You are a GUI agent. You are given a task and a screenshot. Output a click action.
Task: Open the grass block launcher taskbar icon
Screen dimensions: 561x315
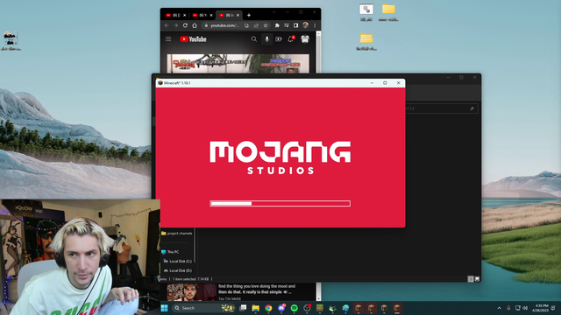[x=320, y=308]
